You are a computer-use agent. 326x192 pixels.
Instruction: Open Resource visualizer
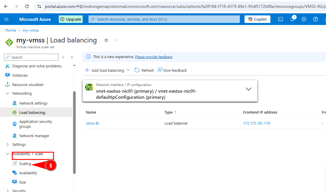click(28, 85)
